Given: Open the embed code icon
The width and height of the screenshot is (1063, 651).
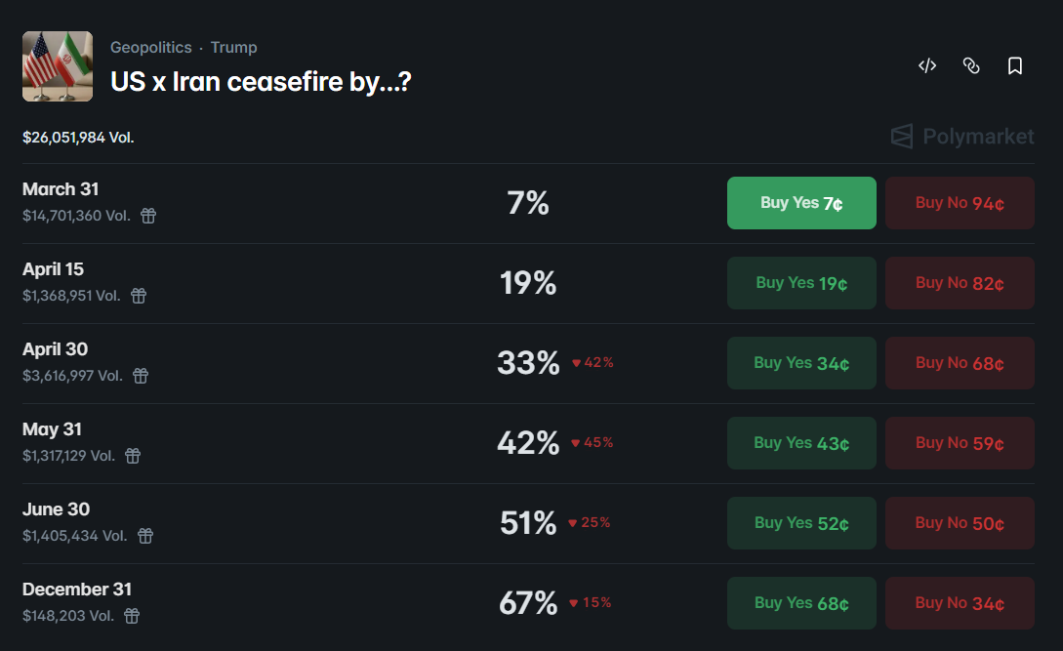Looking at the screenshot, I should click(x=926, y=65).
